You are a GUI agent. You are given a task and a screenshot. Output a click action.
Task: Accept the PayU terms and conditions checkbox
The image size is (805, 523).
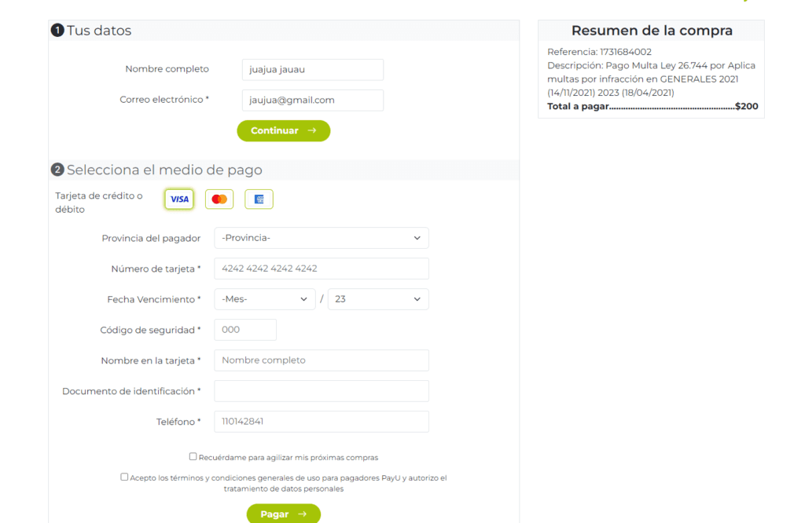tap(124, 477)
